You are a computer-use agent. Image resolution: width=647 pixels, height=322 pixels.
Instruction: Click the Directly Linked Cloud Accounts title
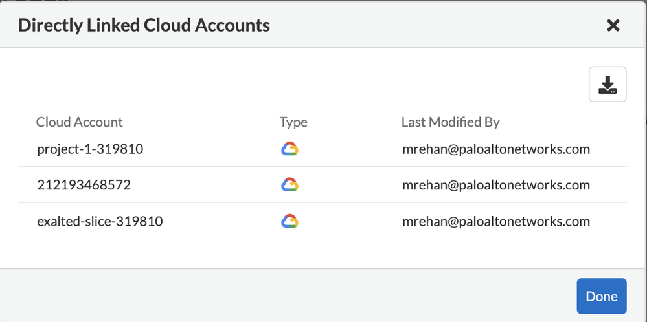[x=144, y=25]
